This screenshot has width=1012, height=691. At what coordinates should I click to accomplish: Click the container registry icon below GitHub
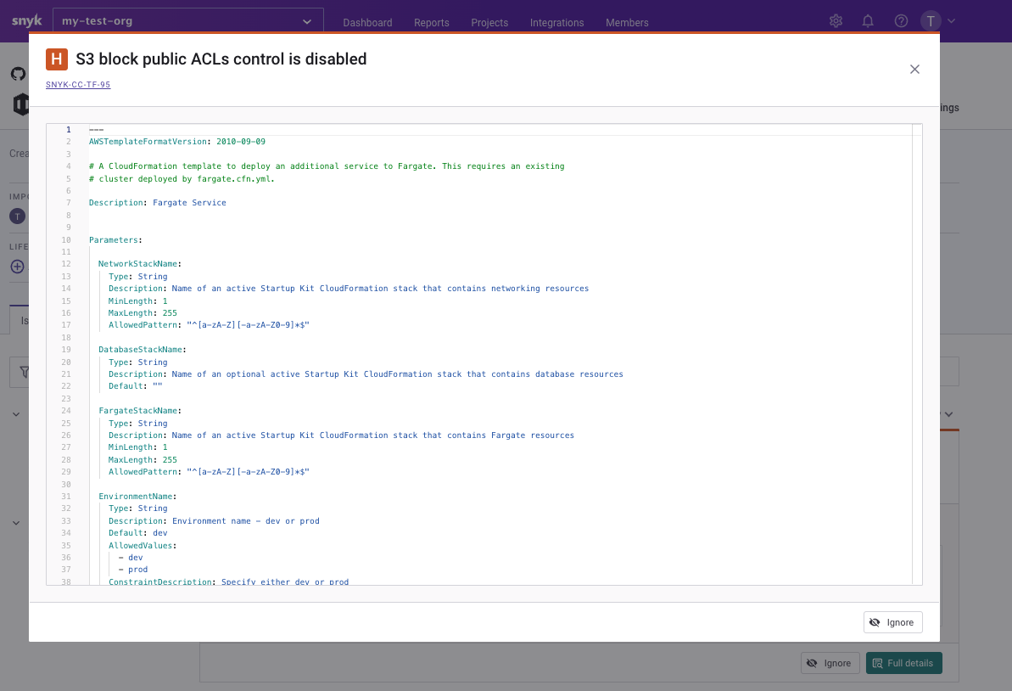[18, 104]
